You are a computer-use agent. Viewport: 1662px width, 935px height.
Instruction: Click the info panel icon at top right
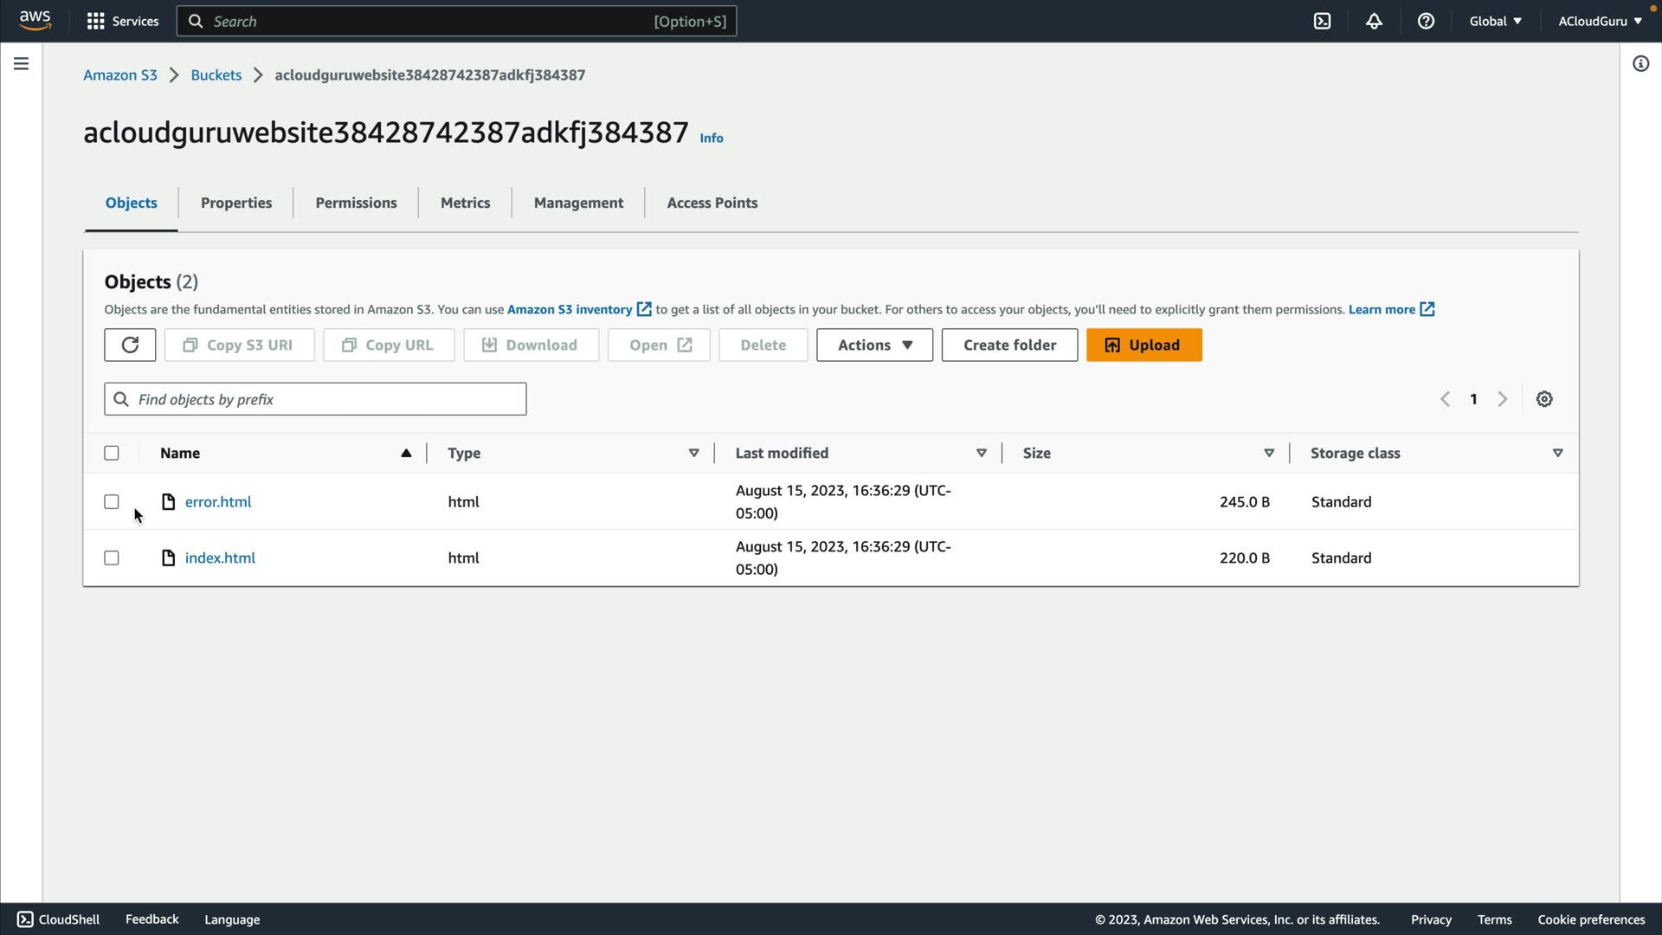click(x=1640, y=63)
